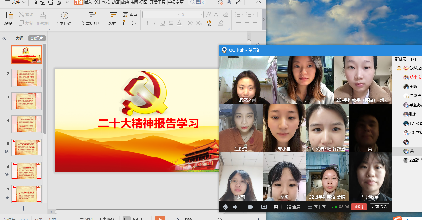This screenshot has height=220, width=422.
Task: Switch to the 大纲 outline tab
Action: pos(19,38)
